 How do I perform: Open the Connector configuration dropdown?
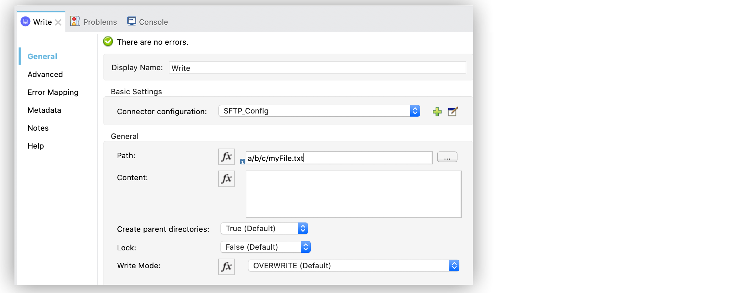(415, 111)
